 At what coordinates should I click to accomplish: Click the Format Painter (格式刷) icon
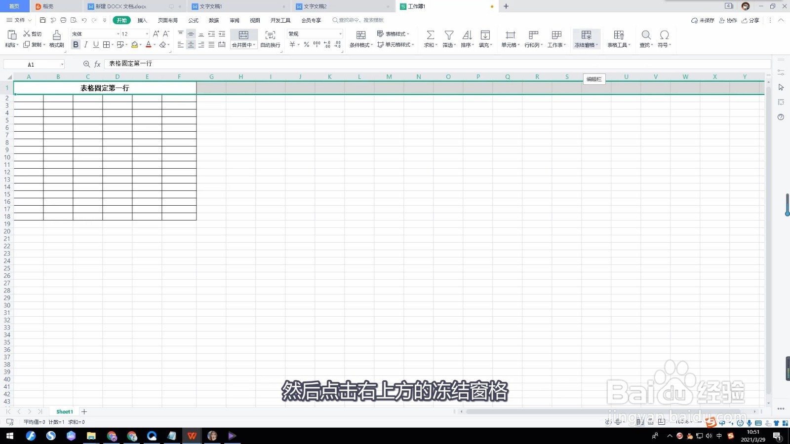click(56, 38)
